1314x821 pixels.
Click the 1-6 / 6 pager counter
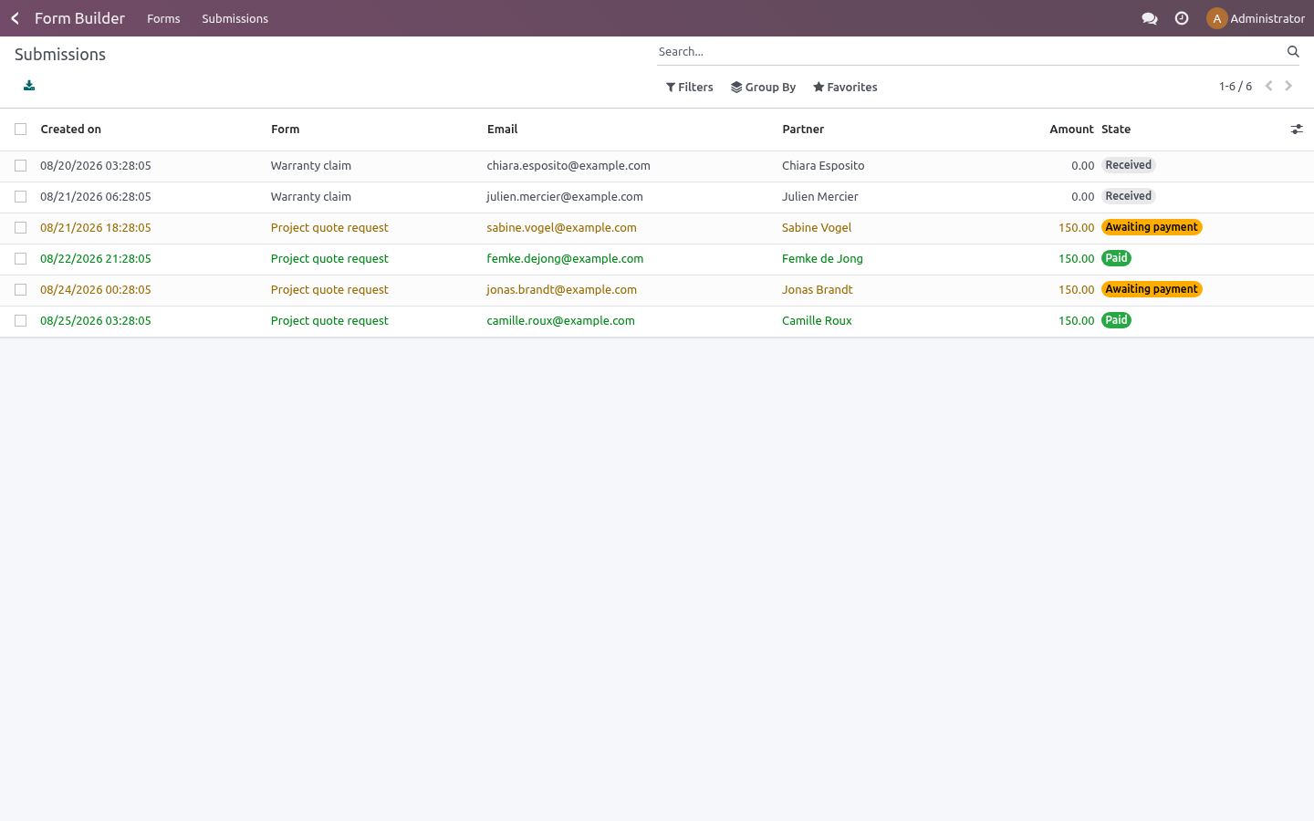[1236, 87]
